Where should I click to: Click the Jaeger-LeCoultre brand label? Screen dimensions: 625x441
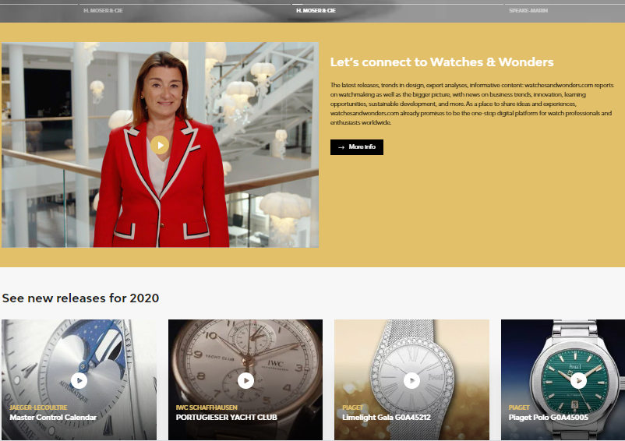[x=38, y=407]
